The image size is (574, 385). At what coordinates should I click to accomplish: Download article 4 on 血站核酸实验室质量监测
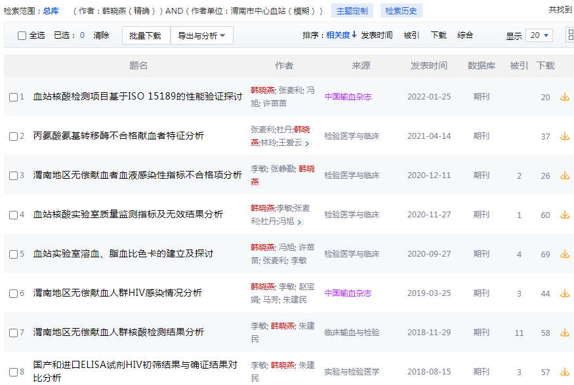click(x=564, y=215)
